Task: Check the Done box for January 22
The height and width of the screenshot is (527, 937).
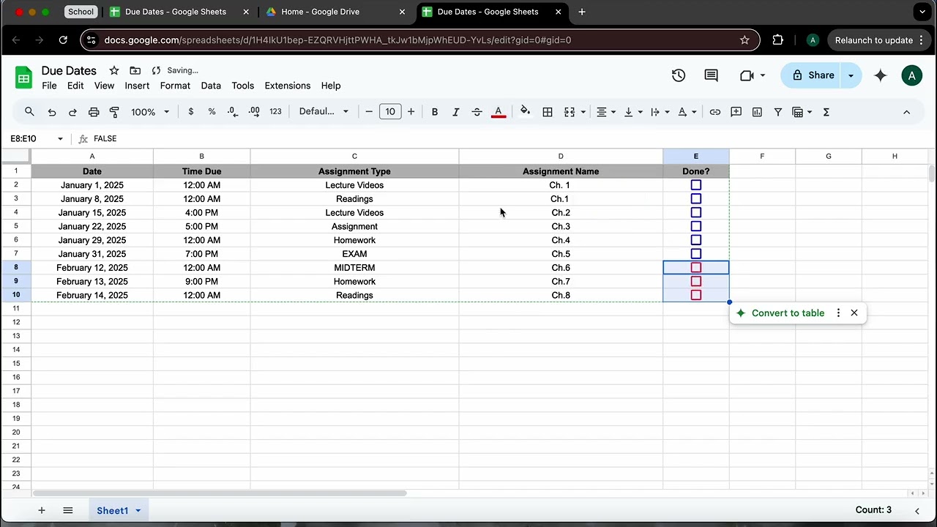Action: [696, 226]
